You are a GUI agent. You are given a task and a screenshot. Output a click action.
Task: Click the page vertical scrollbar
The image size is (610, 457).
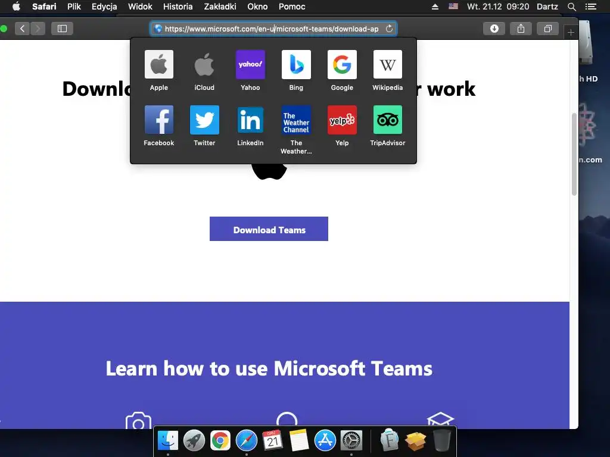pos(574,154)
